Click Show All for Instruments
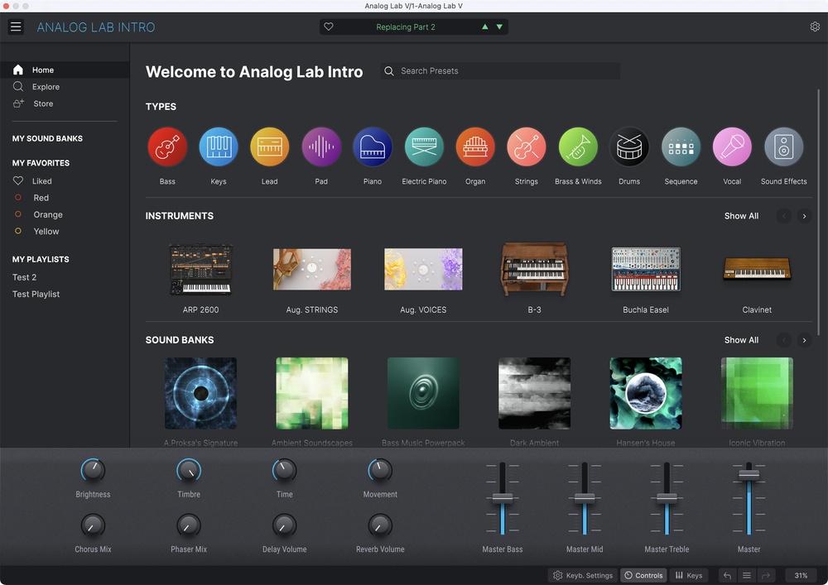This screenshot has width=828, height=585. coord(741,216)
